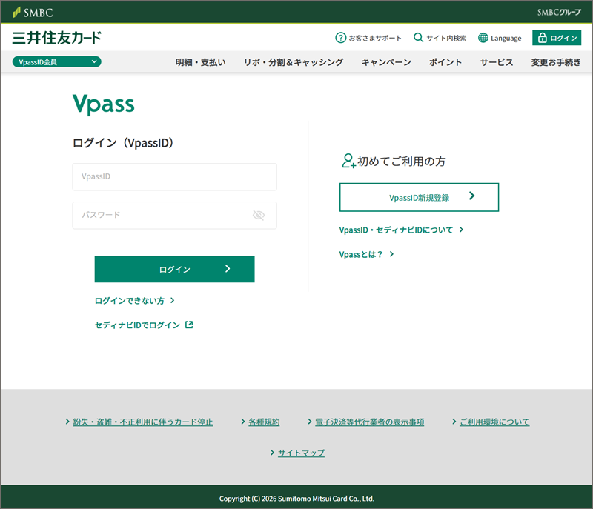Open the 明細・支払い menu
593x509 pixels.
tap(200, 62)
